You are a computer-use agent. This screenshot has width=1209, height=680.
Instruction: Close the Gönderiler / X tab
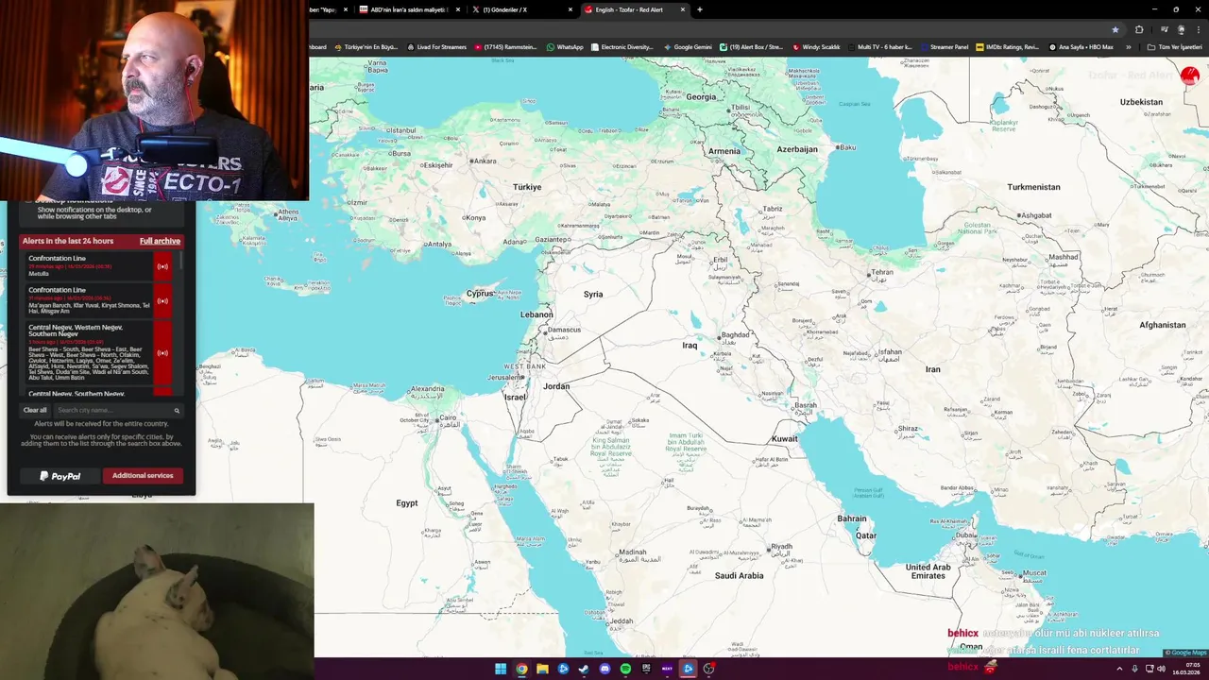tap(570, 9)
